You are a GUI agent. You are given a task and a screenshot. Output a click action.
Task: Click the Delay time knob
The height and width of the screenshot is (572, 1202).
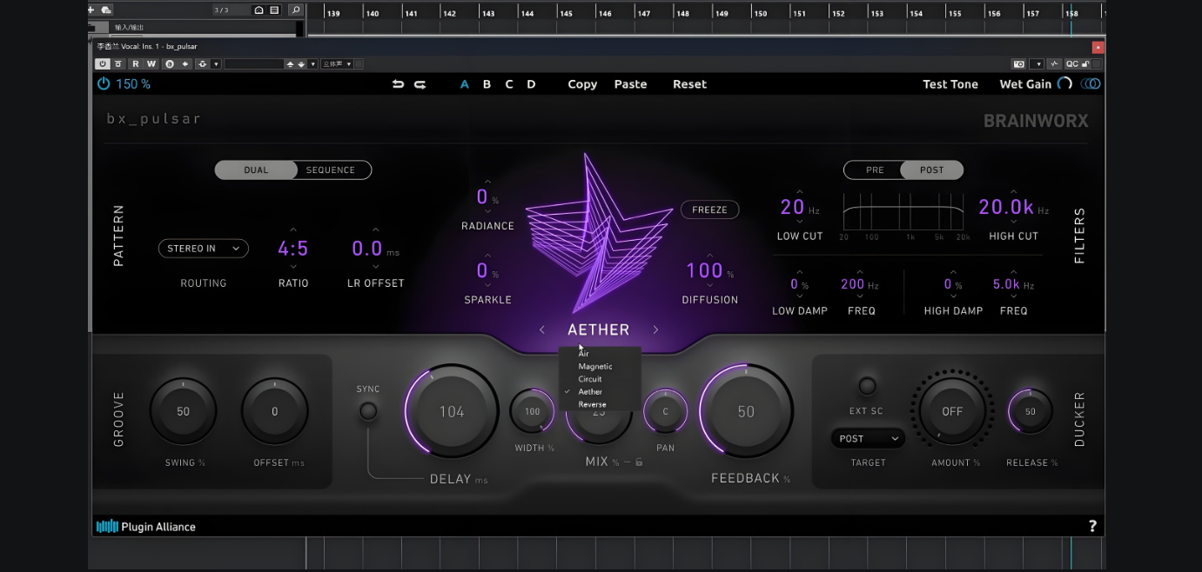tap(452, 411)
